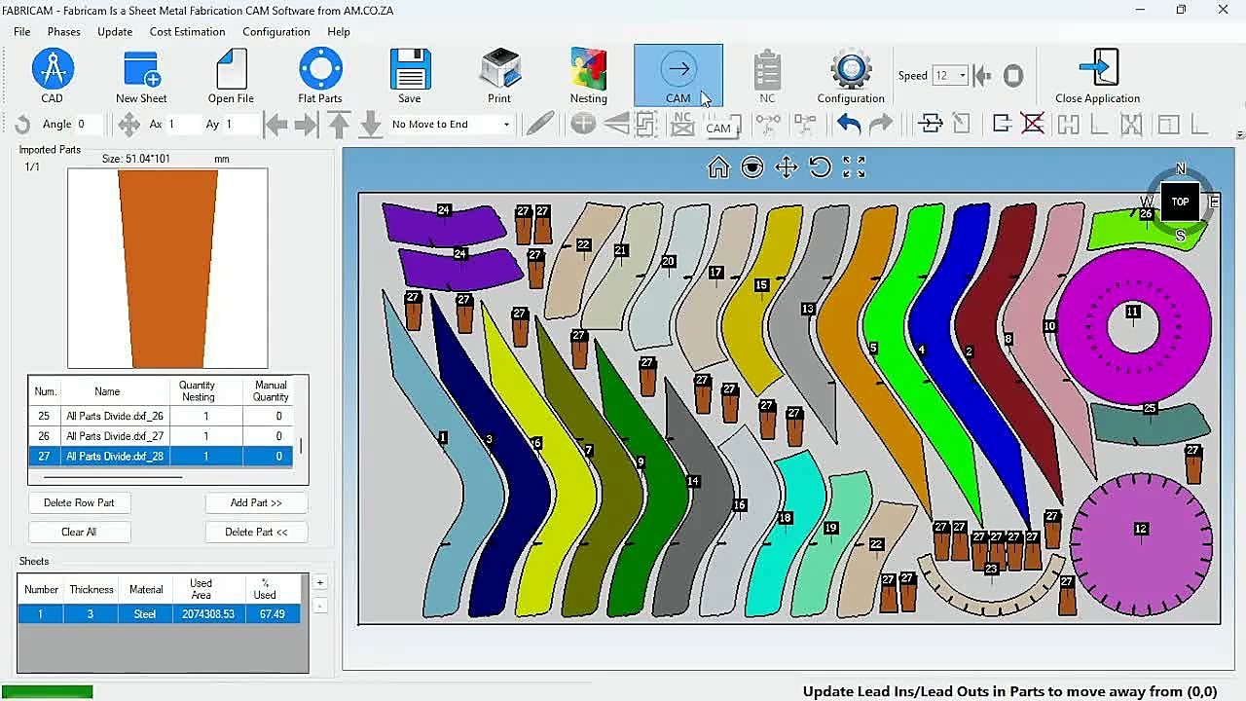Click the rotate part icon beside Angle
Viewport: 1246px width, 701px height.
[x=22, y=124]
